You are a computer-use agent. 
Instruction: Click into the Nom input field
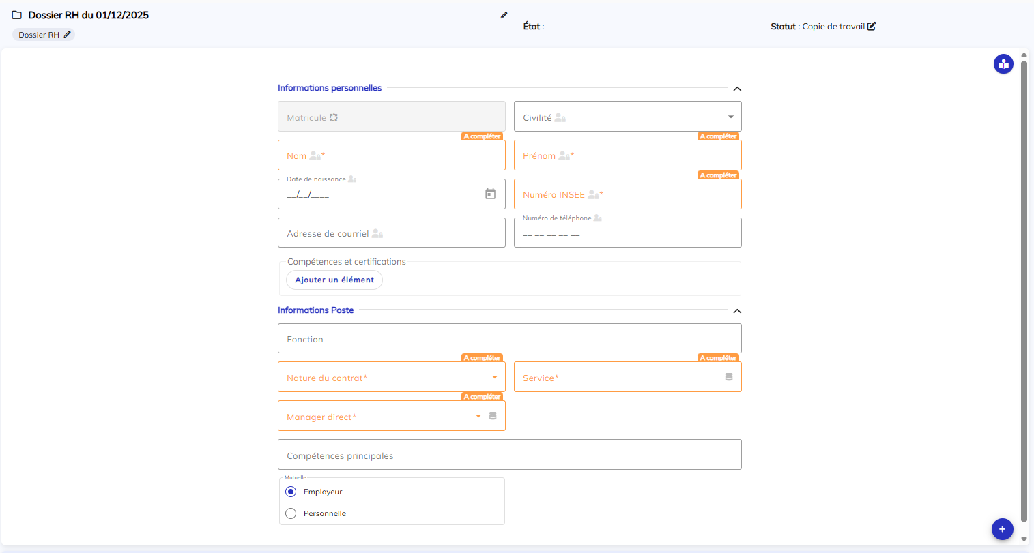(391, 156)
